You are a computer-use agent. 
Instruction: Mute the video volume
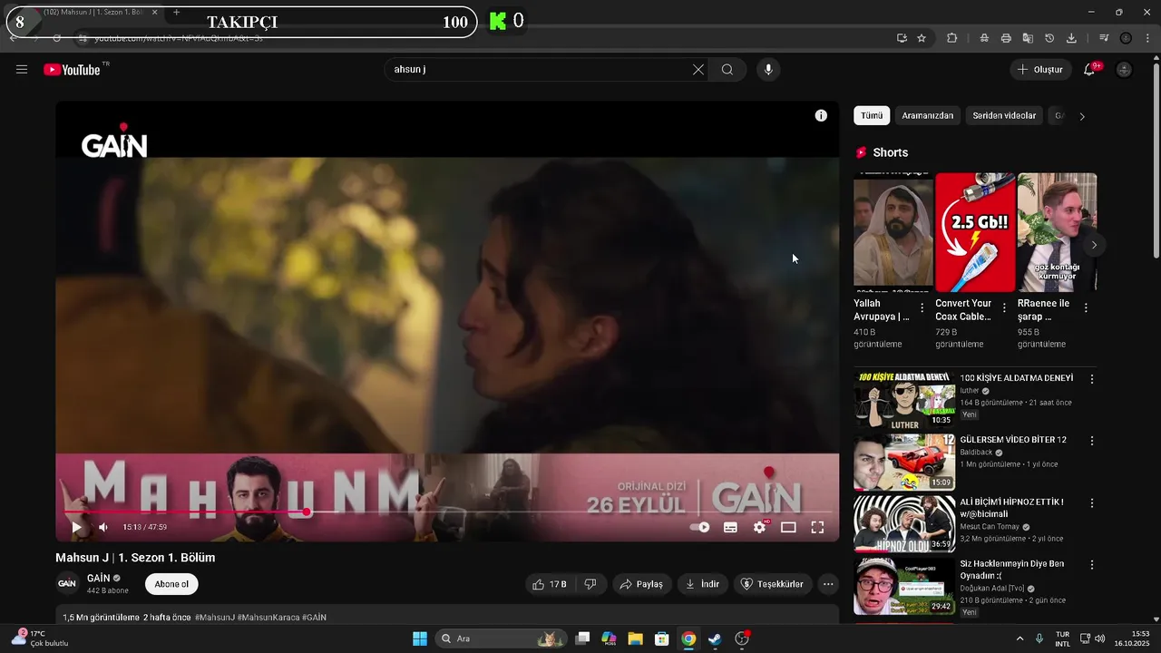103,527
